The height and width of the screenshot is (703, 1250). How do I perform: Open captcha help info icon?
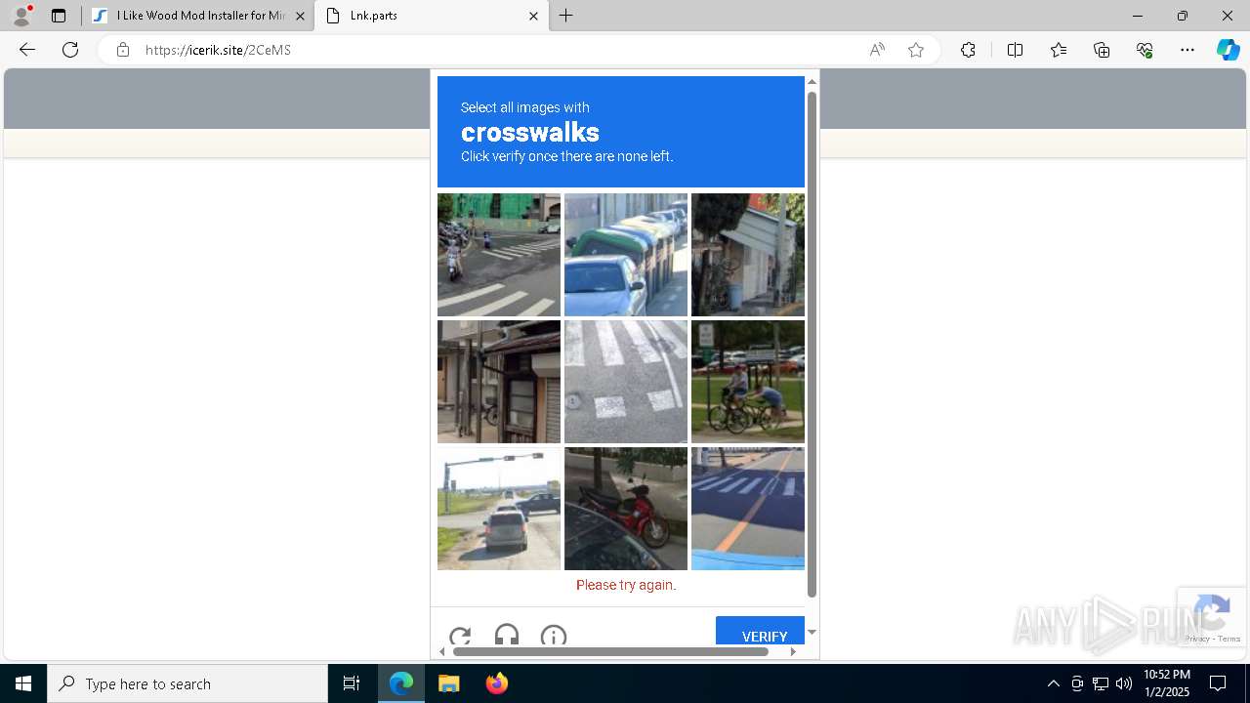click(553, 636)
